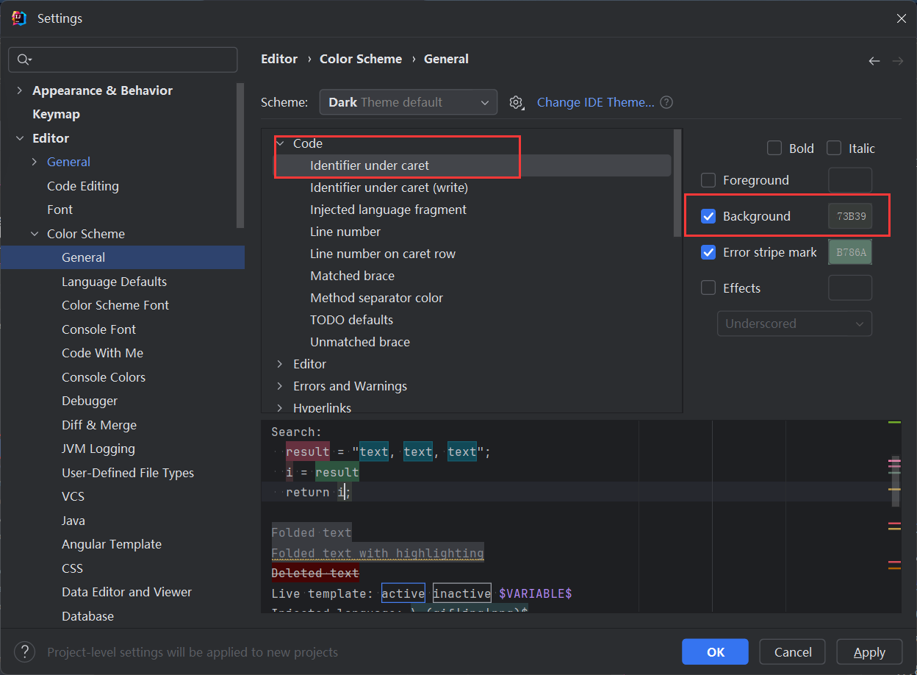Check the Foreground checkbox

click(708, 180)
